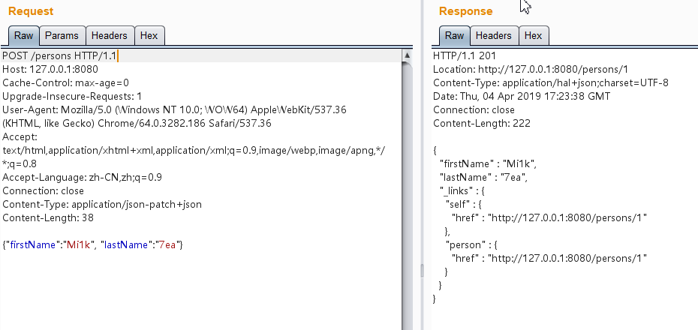The image size is (698, 330).
Task: Click the request editor vertical scrollbar track
Action: coord(408,187)
